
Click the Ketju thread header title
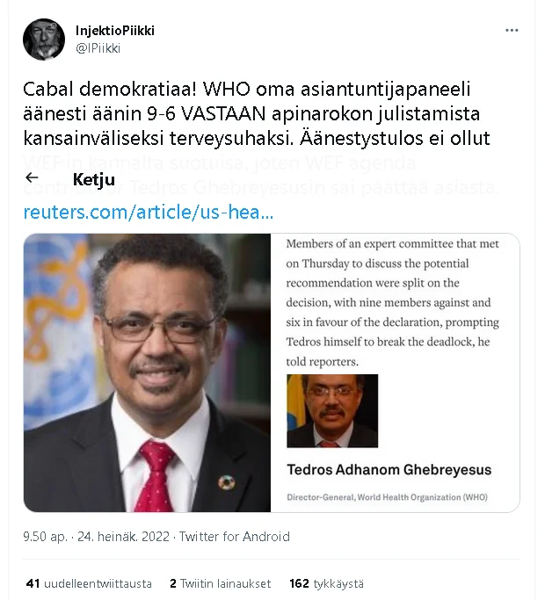(94, 179)
